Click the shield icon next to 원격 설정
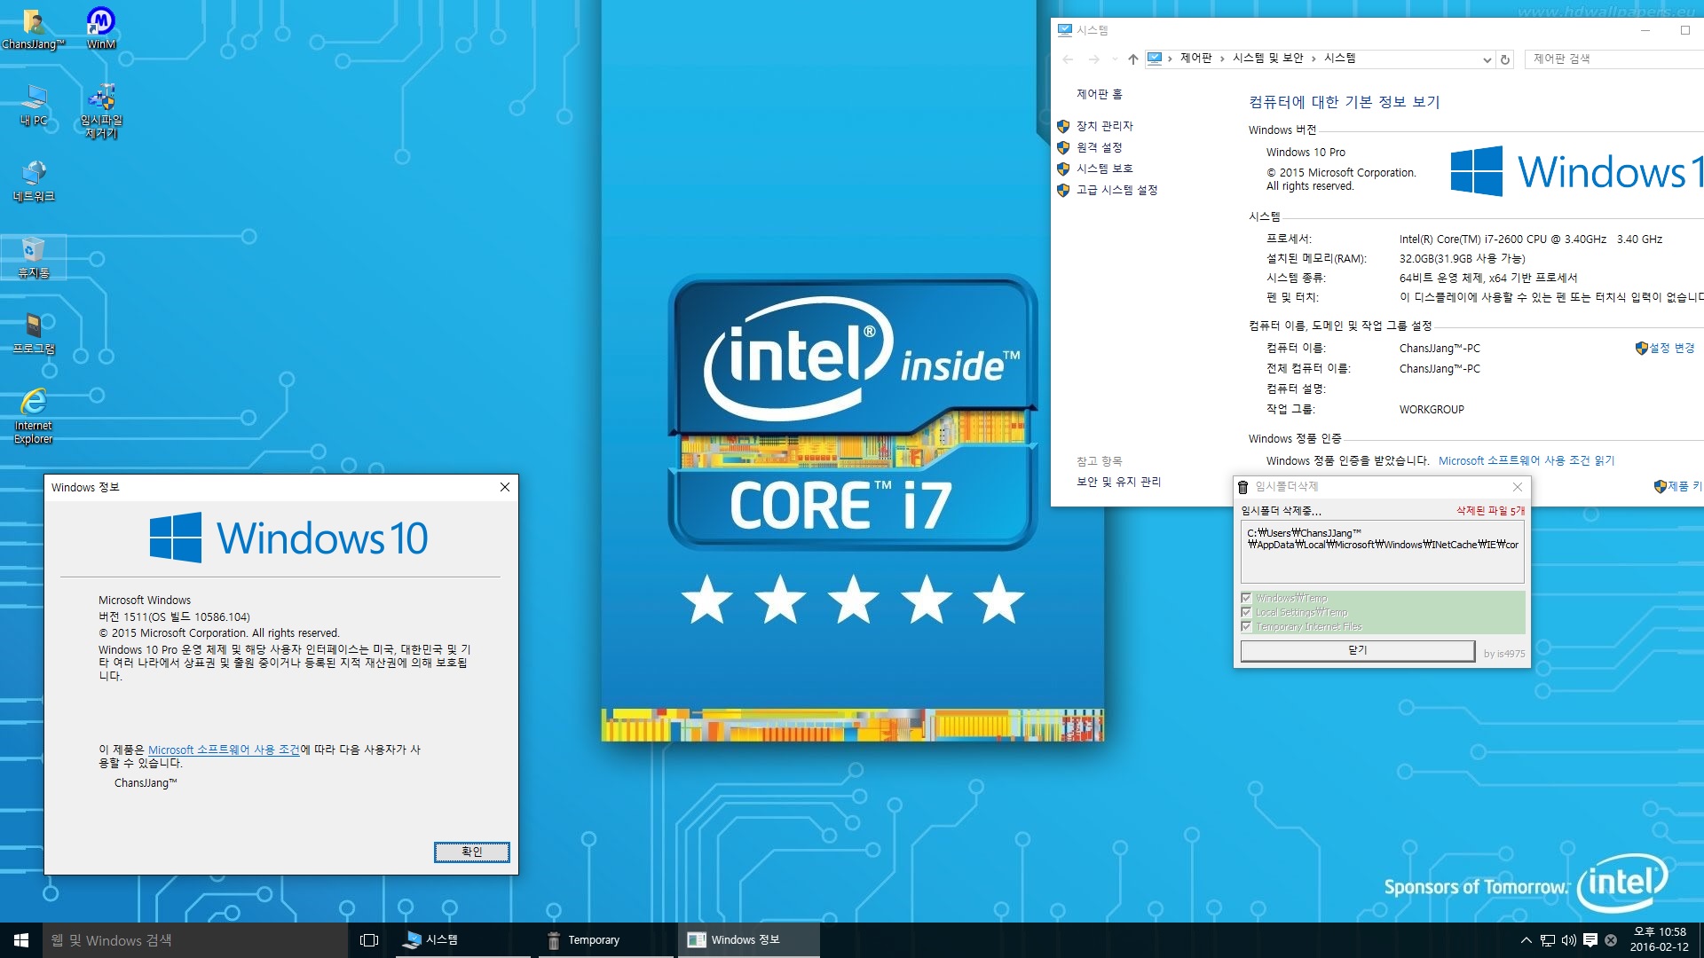Viewport: 1704px width, 958px height. (1063, 147)
